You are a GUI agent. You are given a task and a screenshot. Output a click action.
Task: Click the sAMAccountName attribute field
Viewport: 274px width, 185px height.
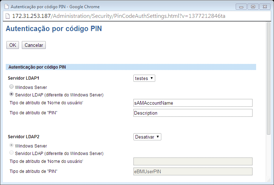[193, 103]
